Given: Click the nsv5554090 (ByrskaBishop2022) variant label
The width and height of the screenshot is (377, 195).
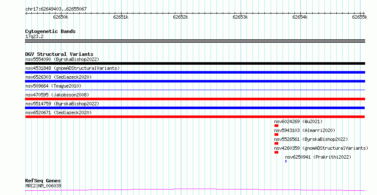Looking at the screenshot, I should coord(62,59).
